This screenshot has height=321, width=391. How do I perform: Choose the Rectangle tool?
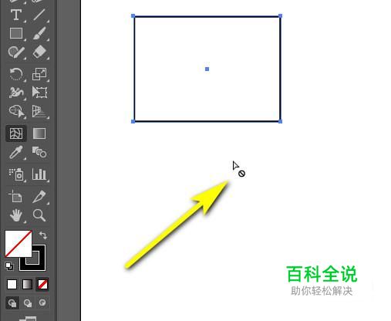click(x=16, y=33)
